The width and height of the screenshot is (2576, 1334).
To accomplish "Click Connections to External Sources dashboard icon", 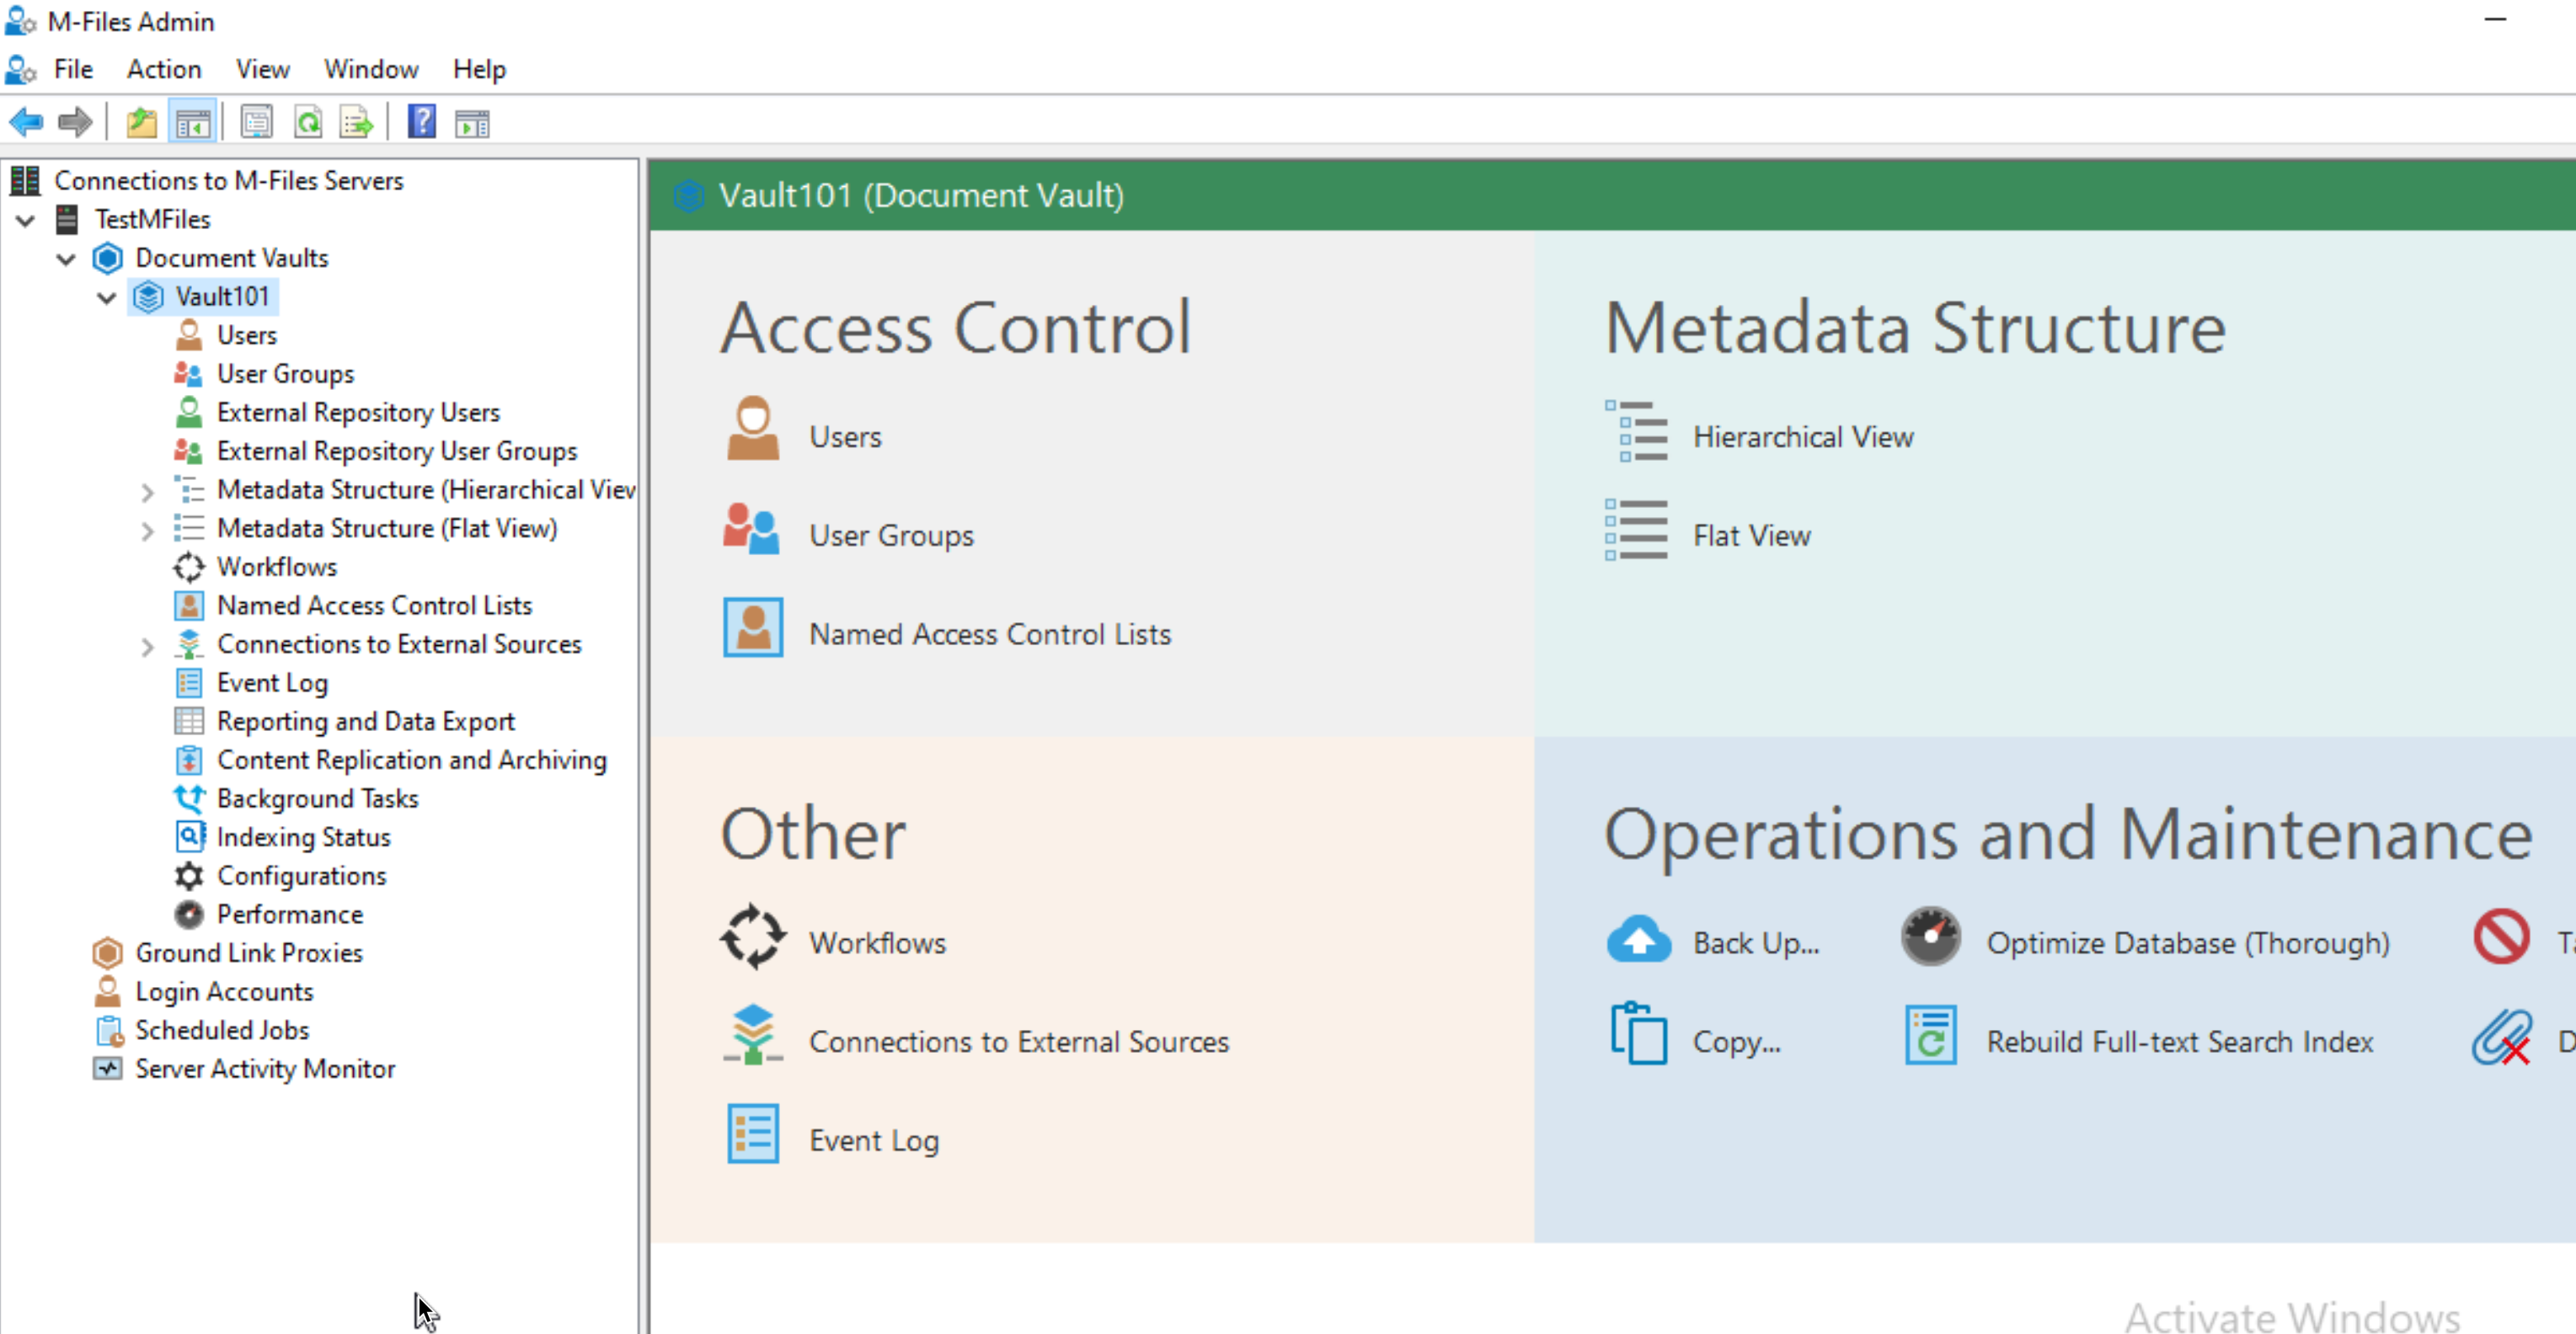I will click(x=753, y=1036).
